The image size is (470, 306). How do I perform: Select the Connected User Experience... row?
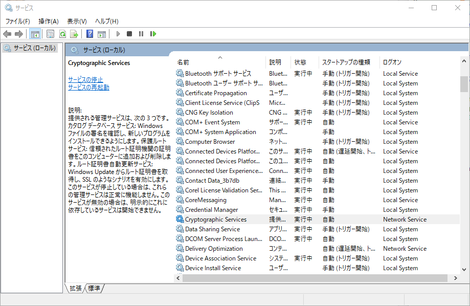(317, 171)
